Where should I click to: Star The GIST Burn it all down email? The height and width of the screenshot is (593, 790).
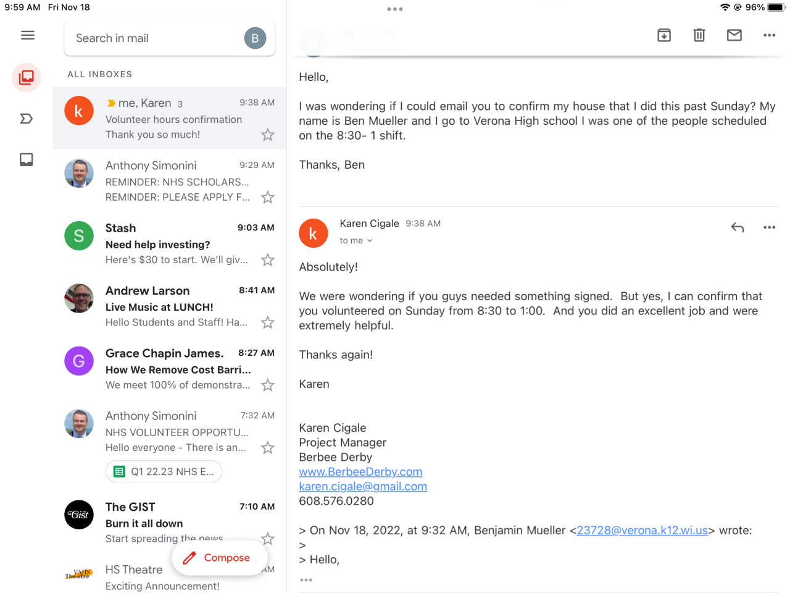pyautogui.click(x=267, y=539)
